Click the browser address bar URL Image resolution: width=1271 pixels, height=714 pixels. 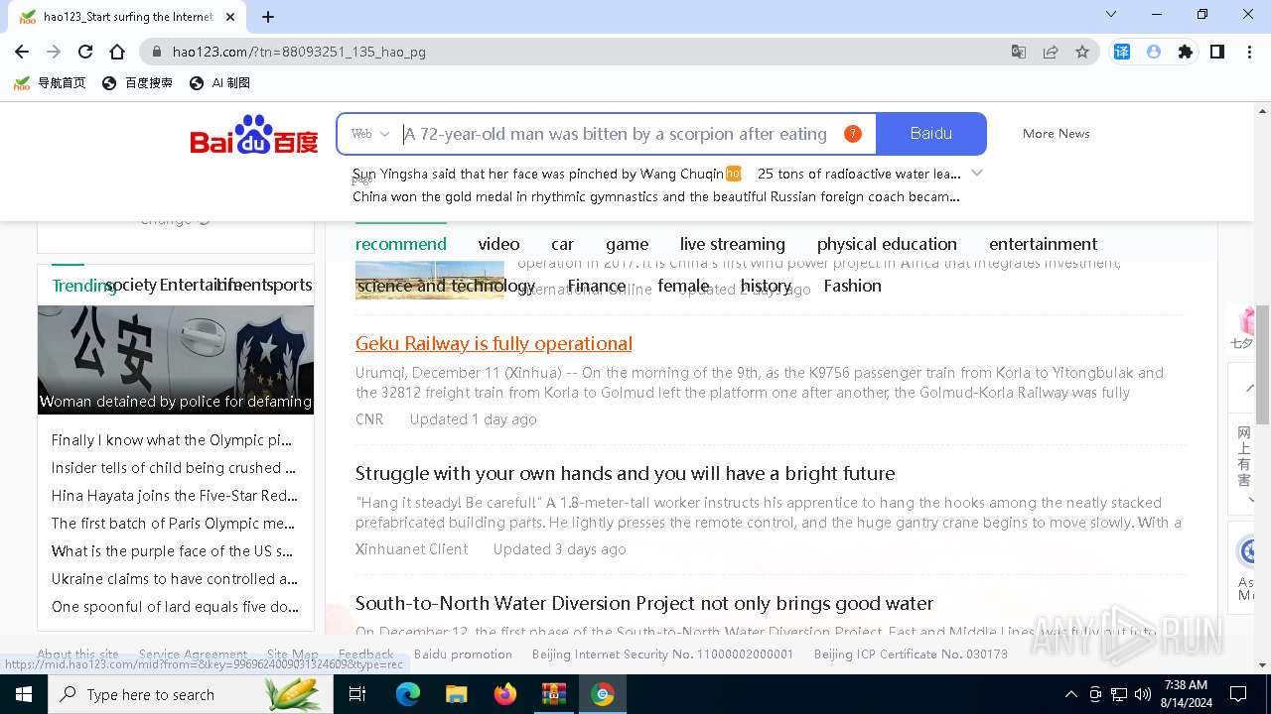click(x=298, y=52)
